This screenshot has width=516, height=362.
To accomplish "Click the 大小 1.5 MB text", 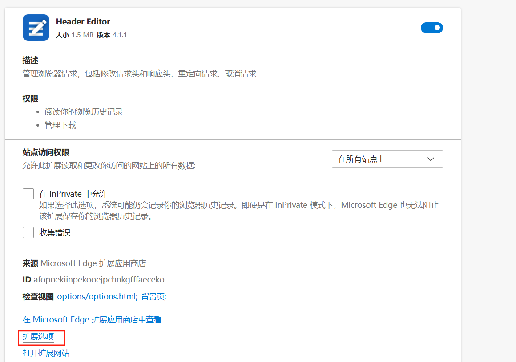I will click(x=75, y=35).
